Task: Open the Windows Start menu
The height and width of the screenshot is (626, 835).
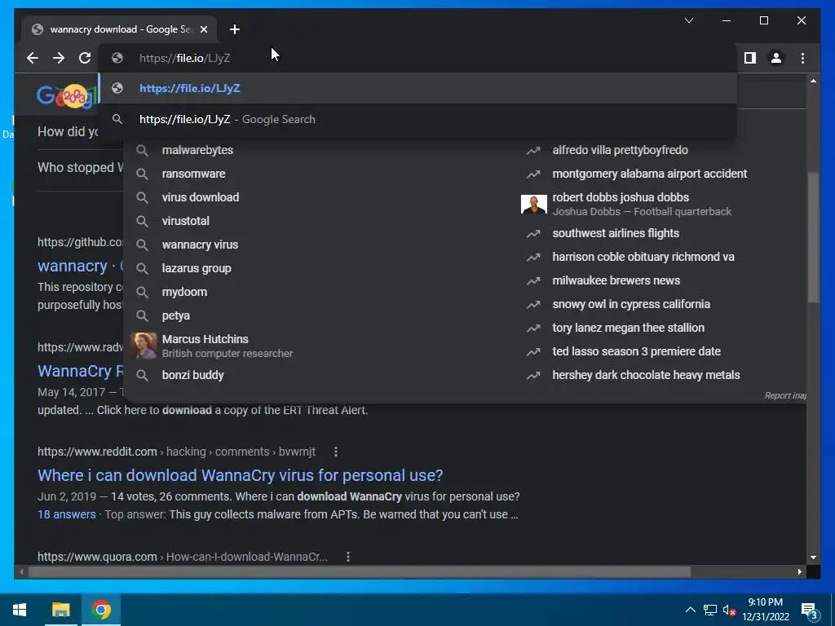Action: click(20, 610)
